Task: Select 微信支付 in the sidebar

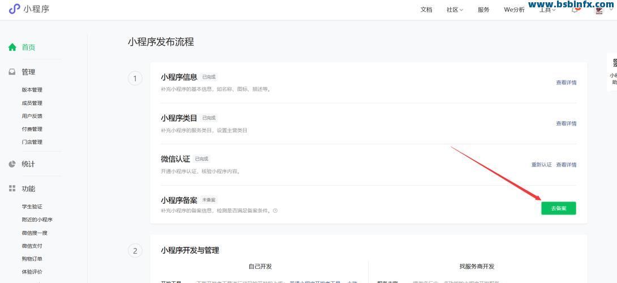Action: [x=32, y=246]
